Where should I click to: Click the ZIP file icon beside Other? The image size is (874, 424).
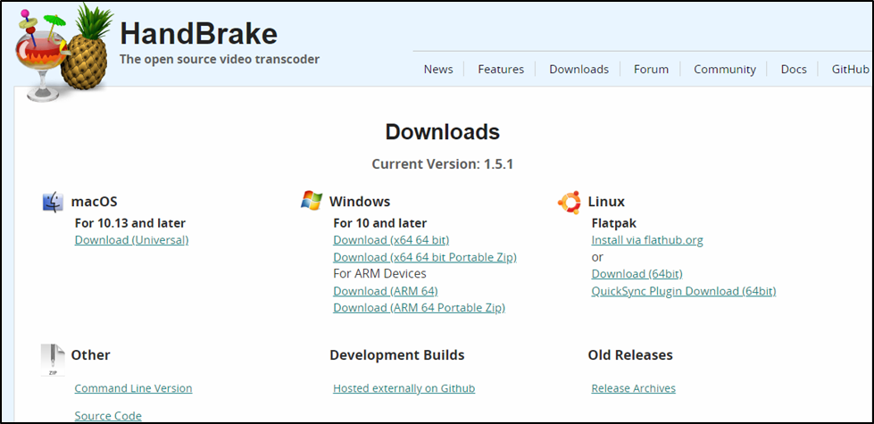pos(53,359)
